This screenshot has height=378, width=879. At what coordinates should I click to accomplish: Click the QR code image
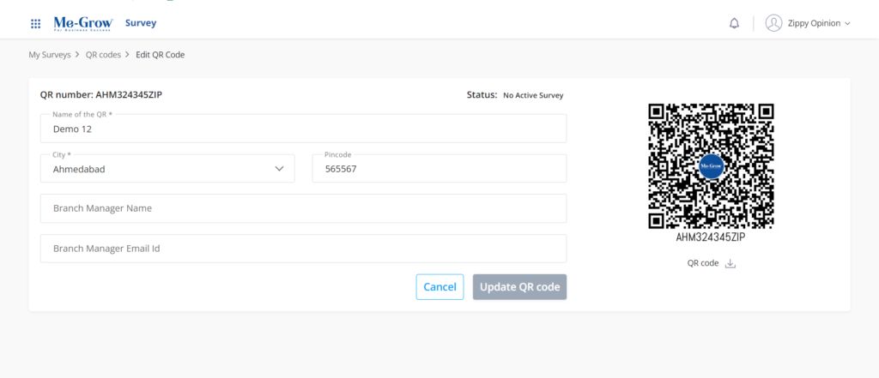711,166
